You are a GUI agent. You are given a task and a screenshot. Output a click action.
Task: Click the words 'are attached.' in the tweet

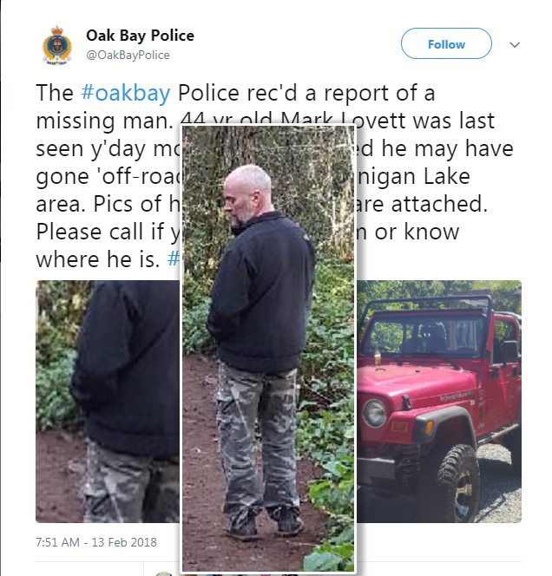pyautogui.click(x=421, y=204)
